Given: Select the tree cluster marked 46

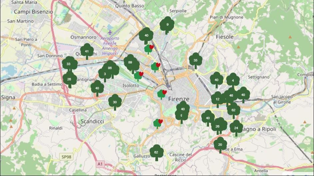Looking at the screenshot, I should coord(231,95).
